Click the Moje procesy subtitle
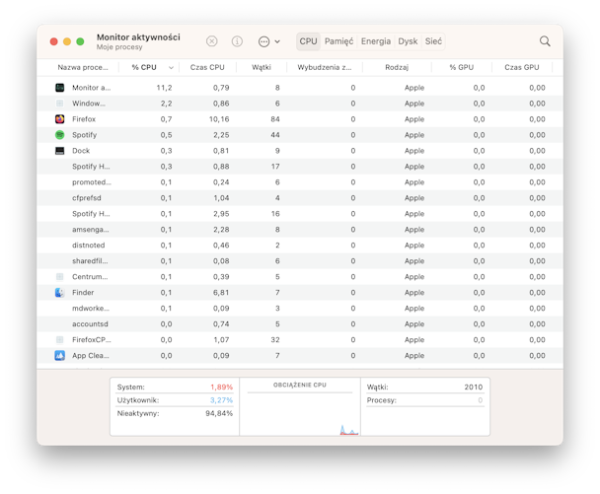 click(x=119, y=47)
